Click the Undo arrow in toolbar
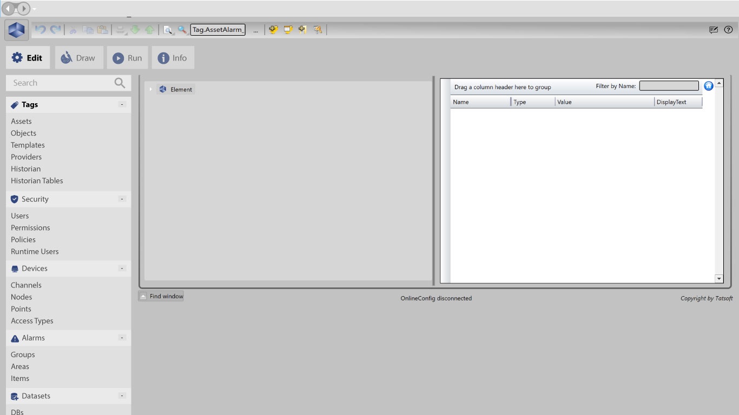 [x=41, y=30]
